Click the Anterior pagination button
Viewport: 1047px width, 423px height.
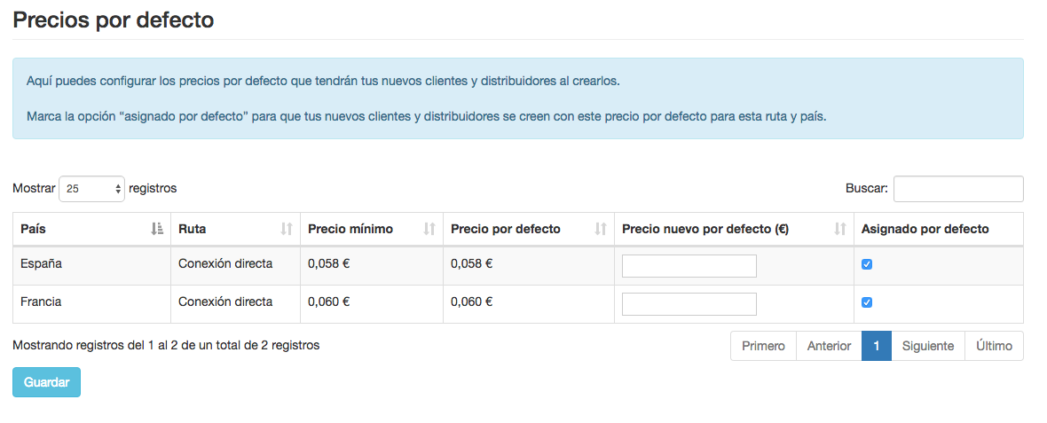pyautogui.click(x=829, y=346)
